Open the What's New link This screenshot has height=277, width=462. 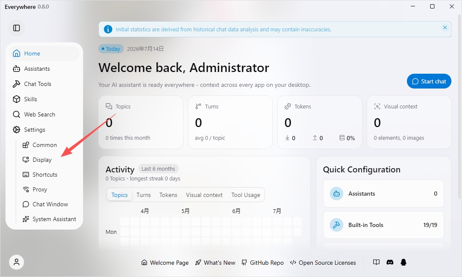click(x=215, y=263)
